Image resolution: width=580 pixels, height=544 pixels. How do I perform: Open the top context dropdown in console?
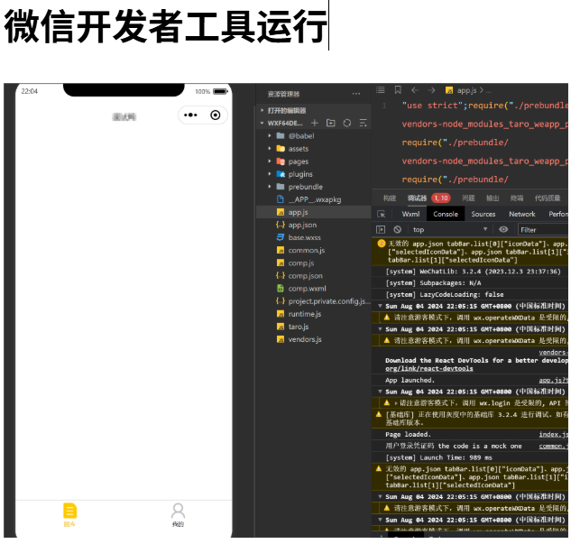click(x=451, y=230)
